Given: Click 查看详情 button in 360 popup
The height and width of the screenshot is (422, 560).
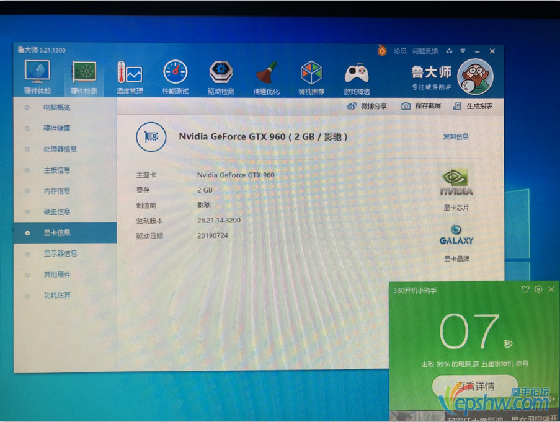Looking at the screenshot, I should click(475, 385).
